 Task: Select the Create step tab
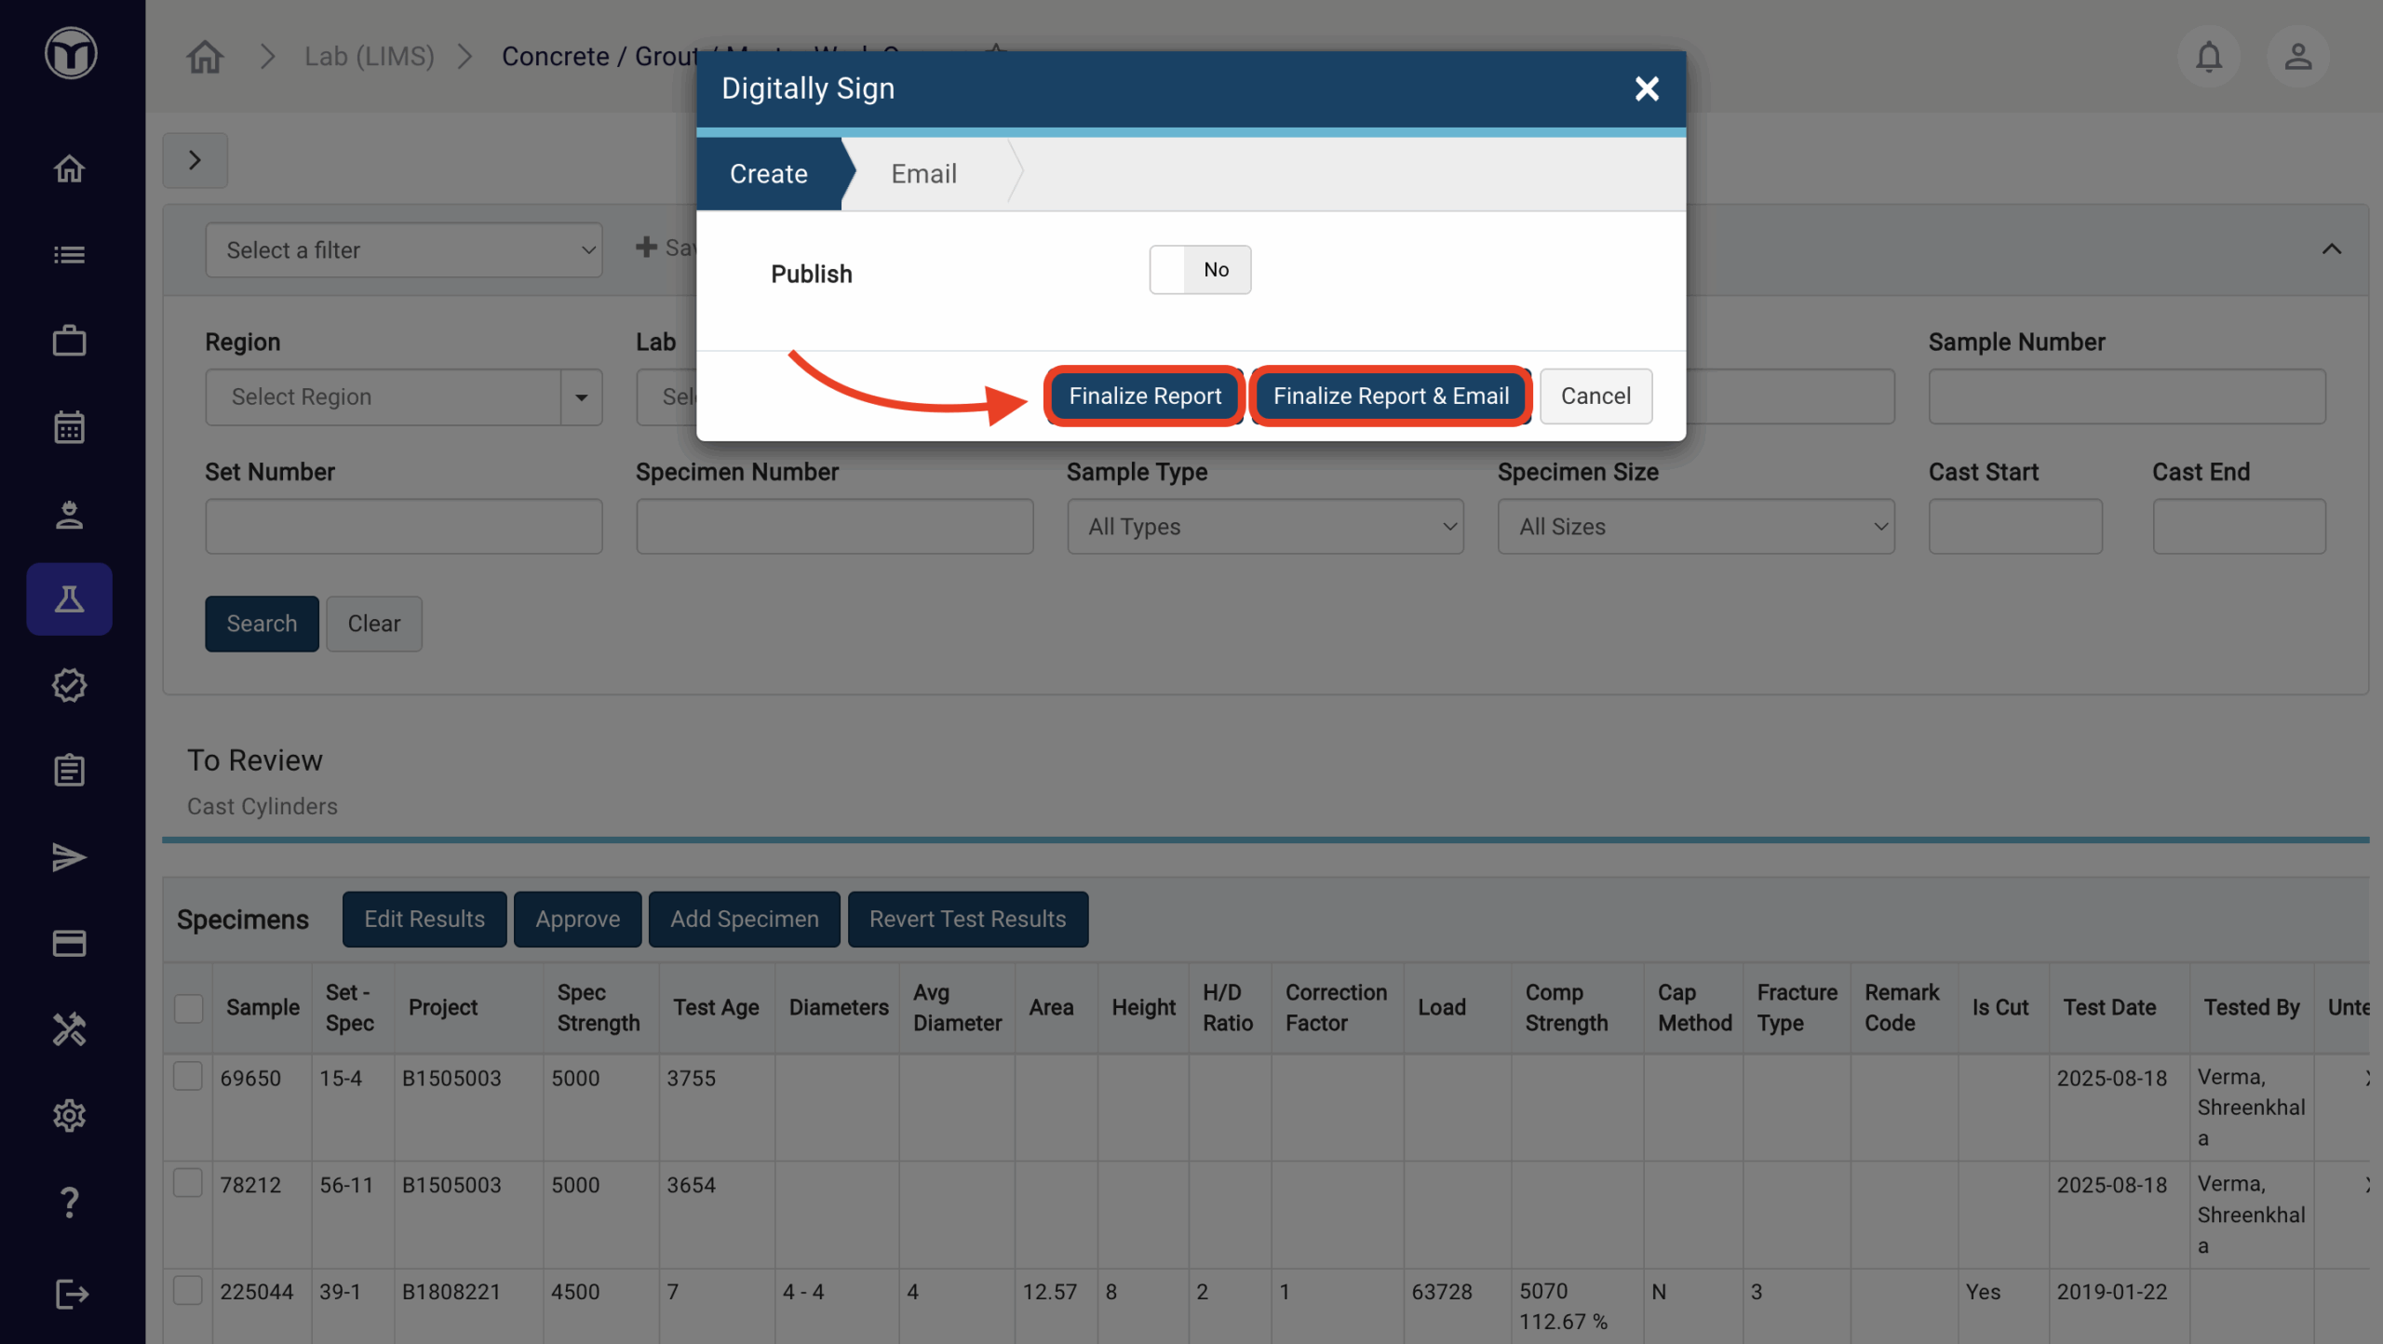[x=768, y=174]
